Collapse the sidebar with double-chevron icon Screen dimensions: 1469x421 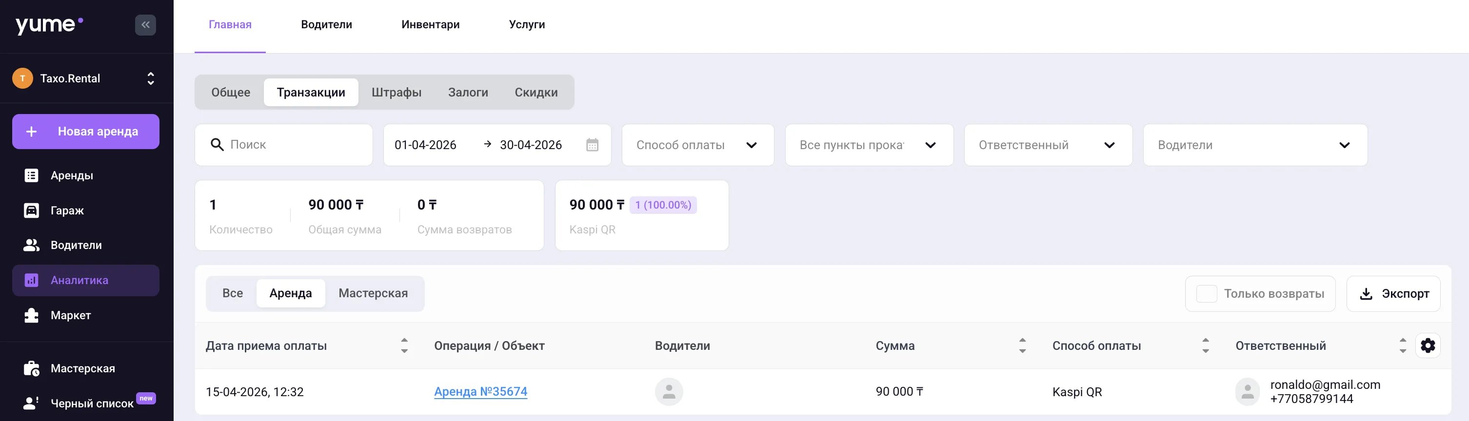pyautogui.click(x=145, y=25)
